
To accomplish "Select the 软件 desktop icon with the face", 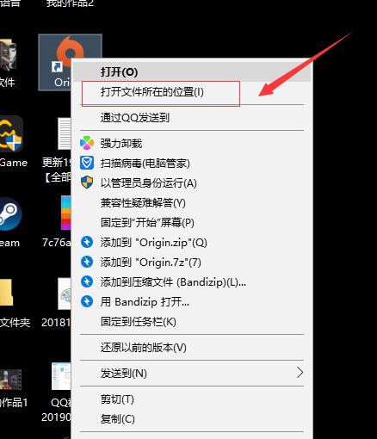I will (8, 55).
